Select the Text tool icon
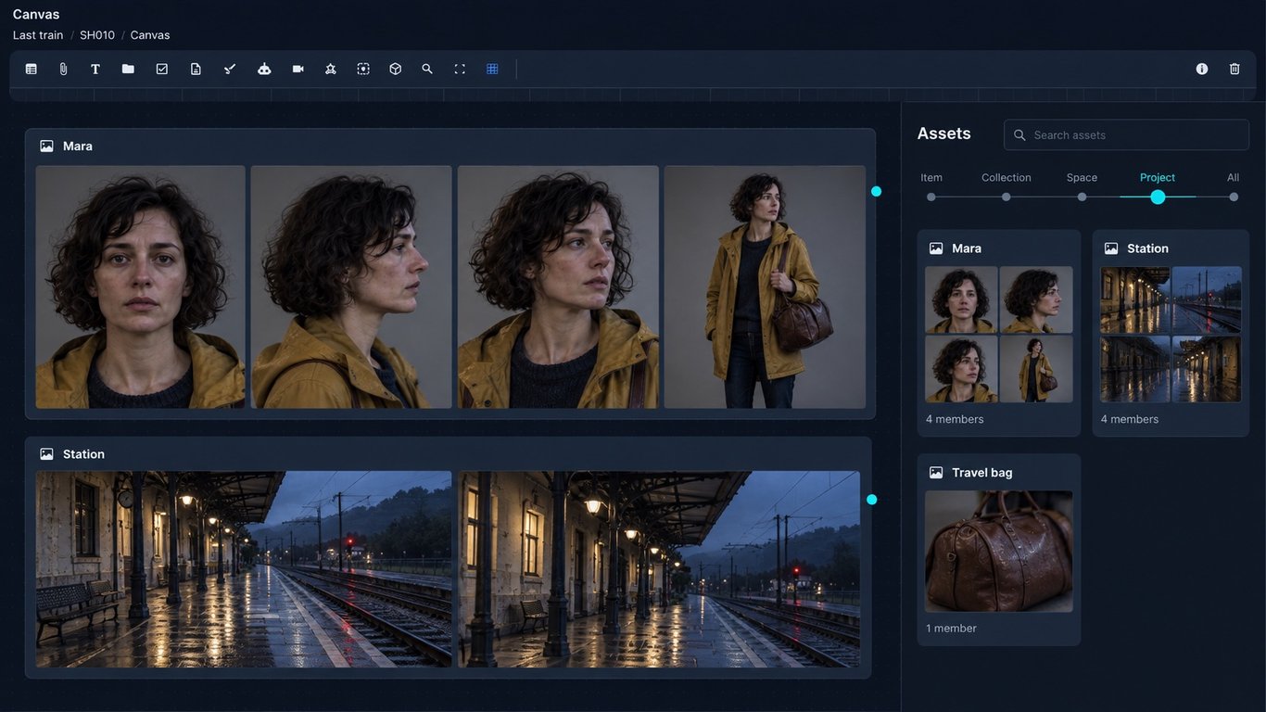Viewport: 1266px width, 712px height. [x=95, y=69]
